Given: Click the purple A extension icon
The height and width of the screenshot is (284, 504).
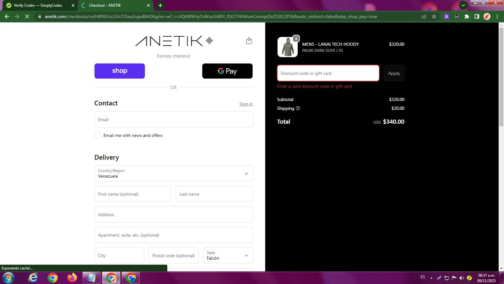Looking at the screenshot, I should coord(447,16).
